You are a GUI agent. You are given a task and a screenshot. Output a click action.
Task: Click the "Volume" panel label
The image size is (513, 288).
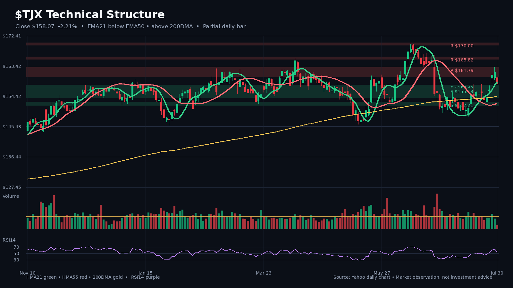pyautogui.click(x=11, y=196)
